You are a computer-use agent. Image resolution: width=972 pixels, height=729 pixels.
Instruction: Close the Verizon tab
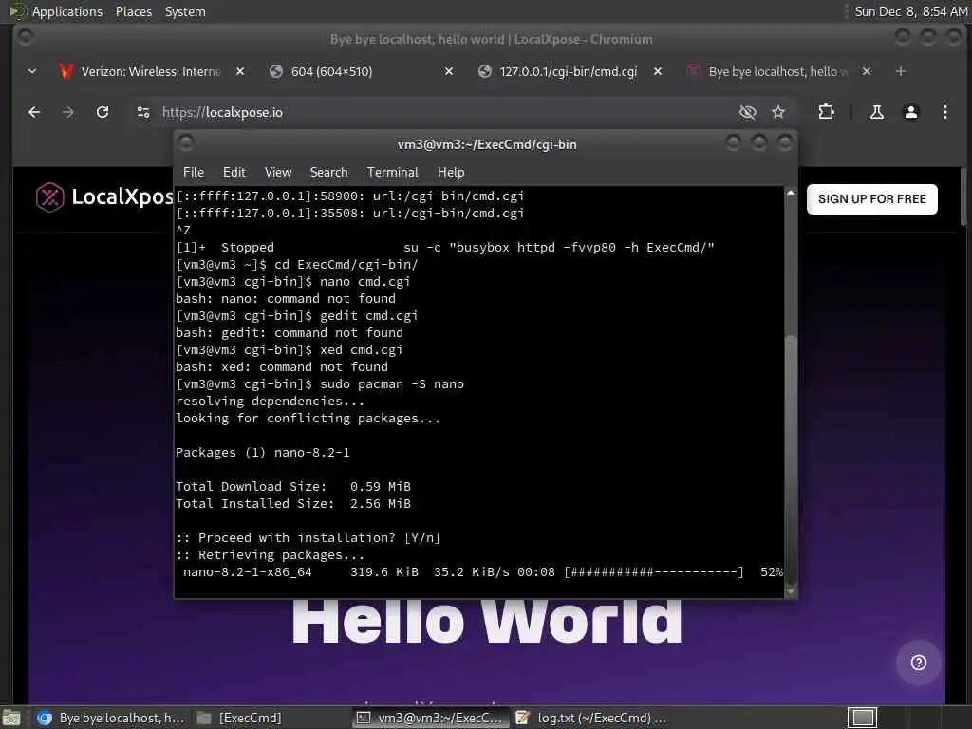pyautogui.click(x=240, y=71)
